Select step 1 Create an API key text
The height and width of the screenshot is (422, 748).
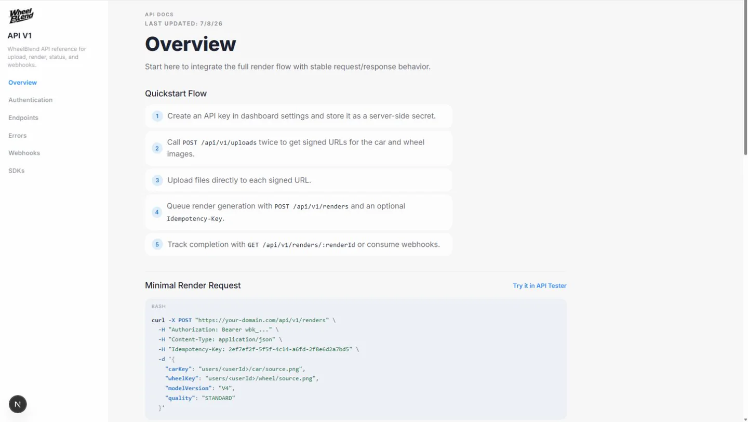301,116
